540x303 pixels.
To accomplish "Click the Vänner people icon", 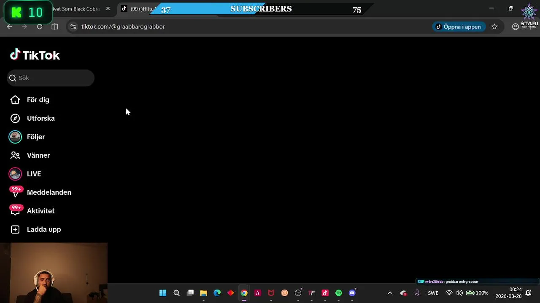I will 15,155.
